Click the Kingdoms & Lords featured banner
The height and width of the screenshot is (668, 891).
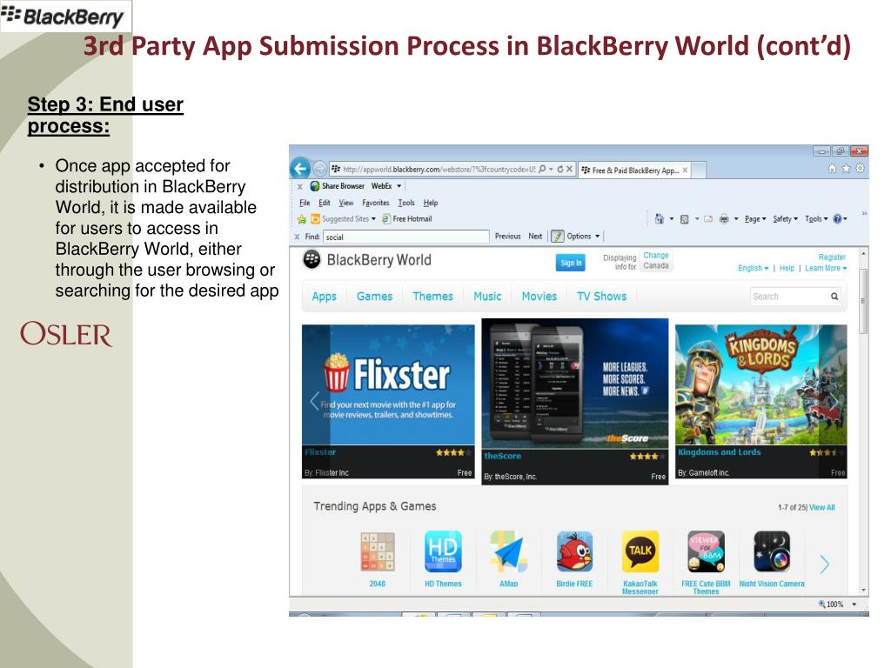(x=760, y=402)
